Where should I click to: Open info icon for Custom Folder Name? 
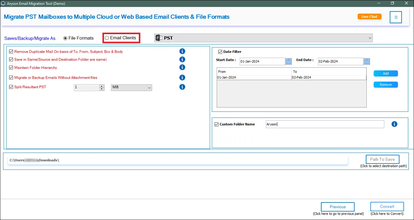pyautogui.click(x=394, y=124)
